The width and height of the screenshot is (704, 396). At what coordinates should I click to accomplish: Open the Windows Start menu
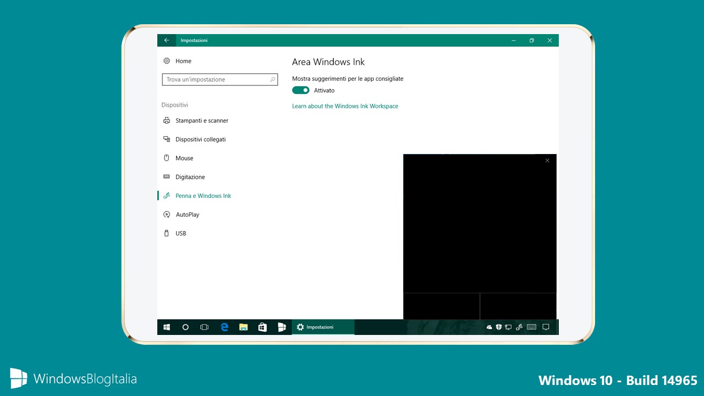pos(167,327)
